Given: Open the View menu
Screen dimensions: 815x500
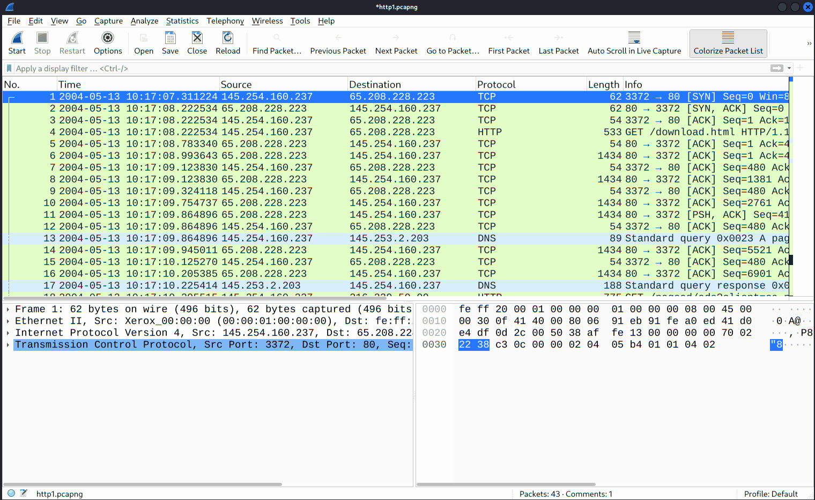Looking at the screenshot, I should (x=60, y=21).
